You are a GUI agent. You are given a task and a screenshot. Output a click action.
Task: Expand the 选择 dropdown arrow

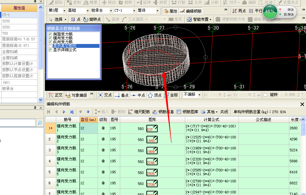(x=65, y=19)
